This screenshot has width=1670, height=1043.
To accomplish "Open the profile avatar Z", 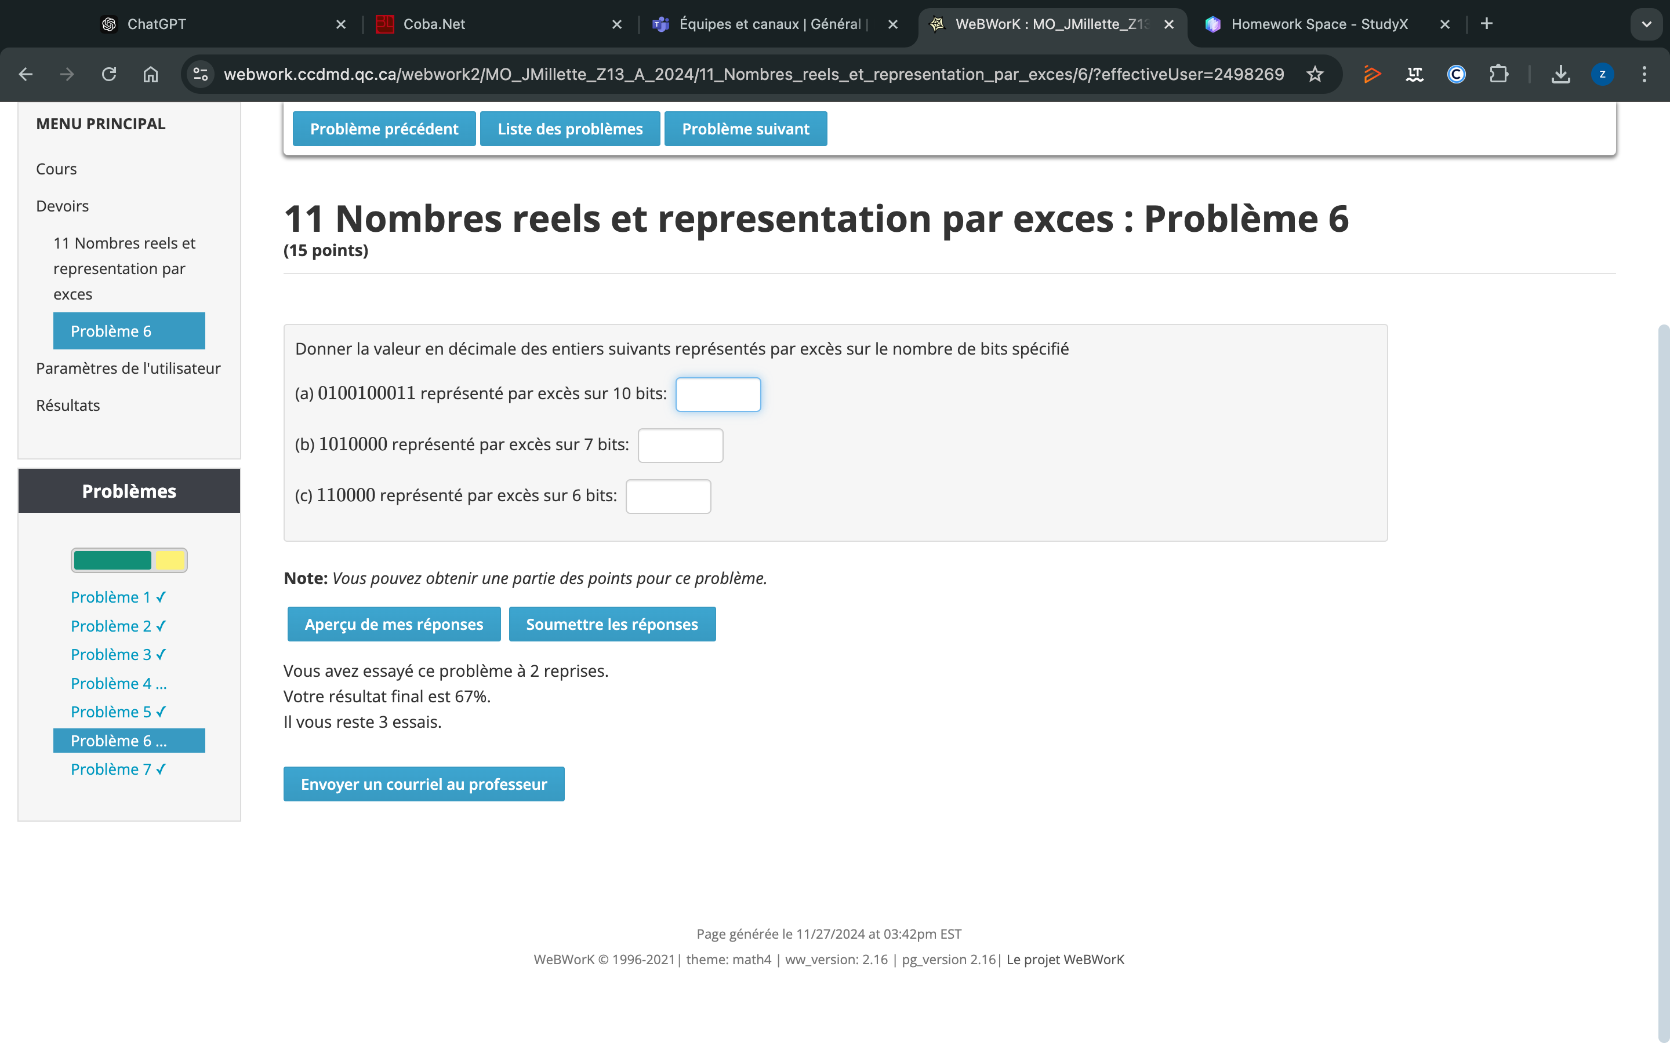I will pos(1602,74).
